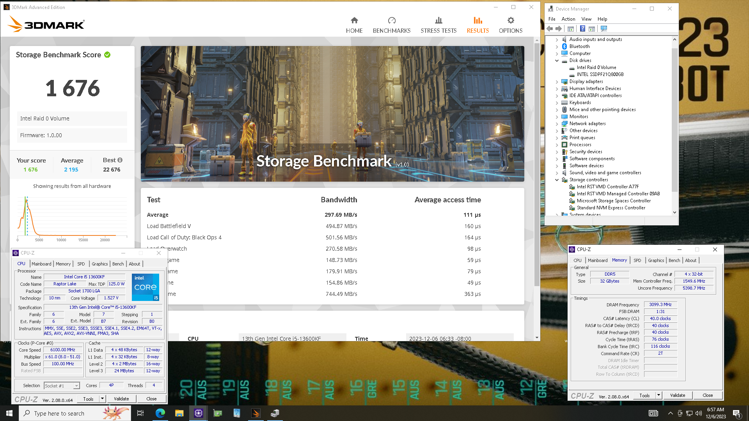This screenshot has width=749, height=421.
Task: Open the Action menu in Device Manager
Action: click(x=568, y=19)
